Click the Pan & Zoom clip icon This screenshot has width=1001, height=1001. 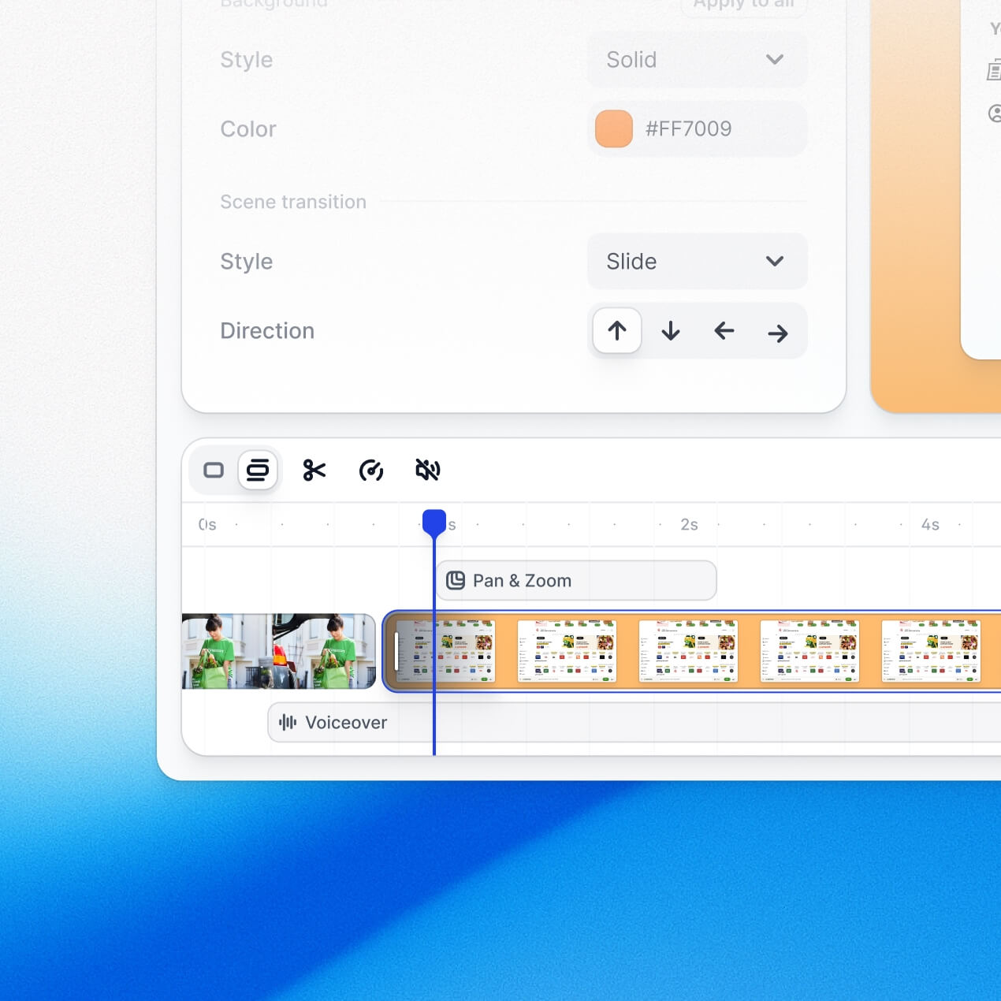pos(456,581)
